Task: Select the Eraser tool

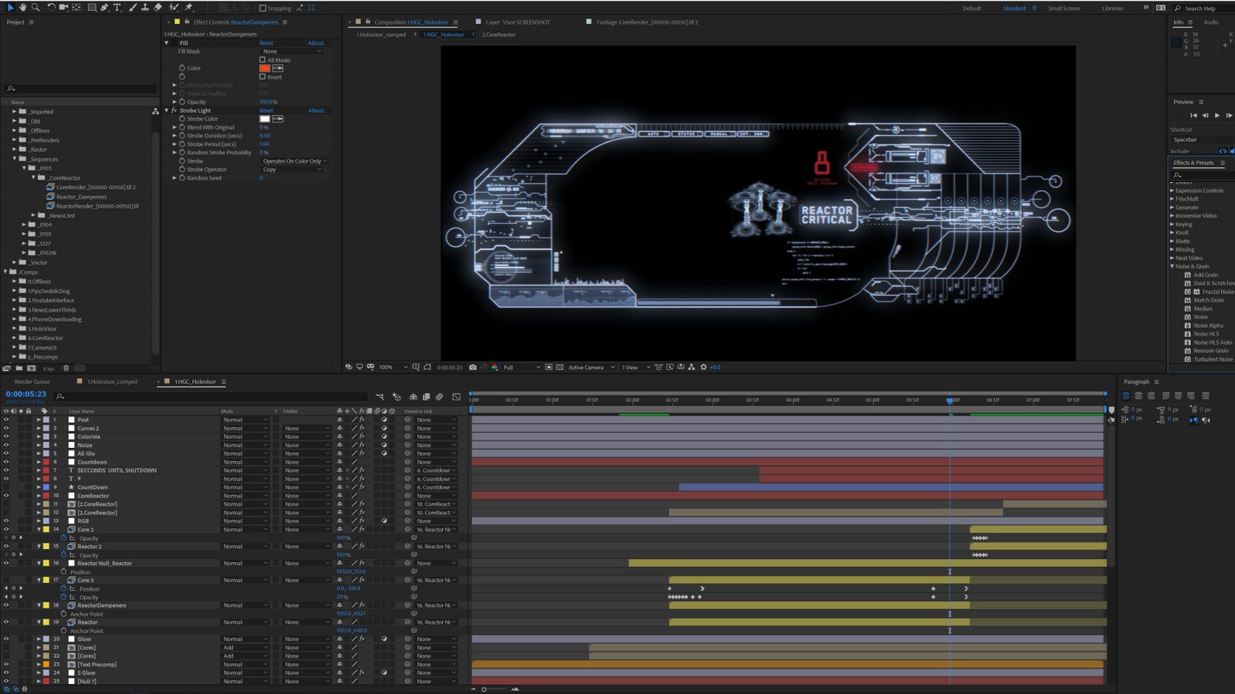Action: [157, 7]
